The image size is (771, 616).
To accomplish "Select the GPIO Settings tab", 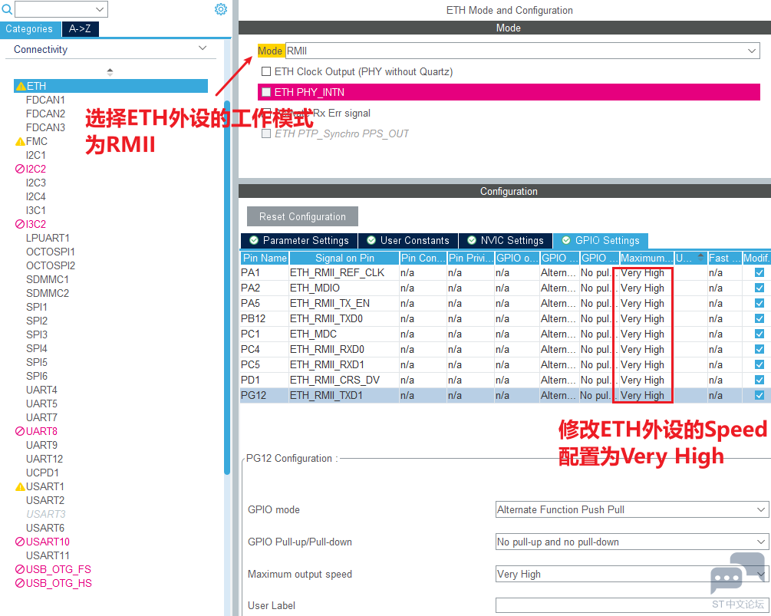I will (x=601, y=240).
